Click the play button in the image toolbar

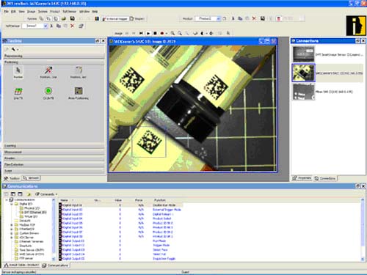pos(148,33)
